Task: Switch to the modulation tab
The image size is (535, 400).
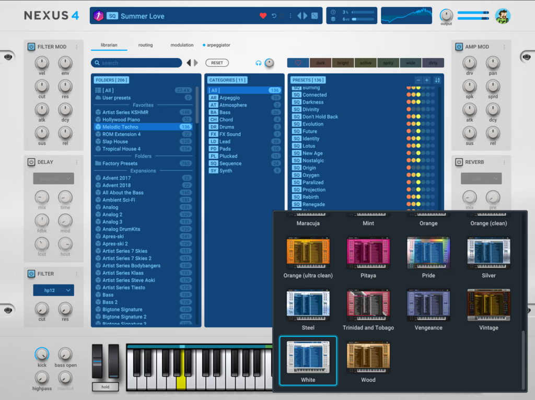Action: click(x=181, y=45)
